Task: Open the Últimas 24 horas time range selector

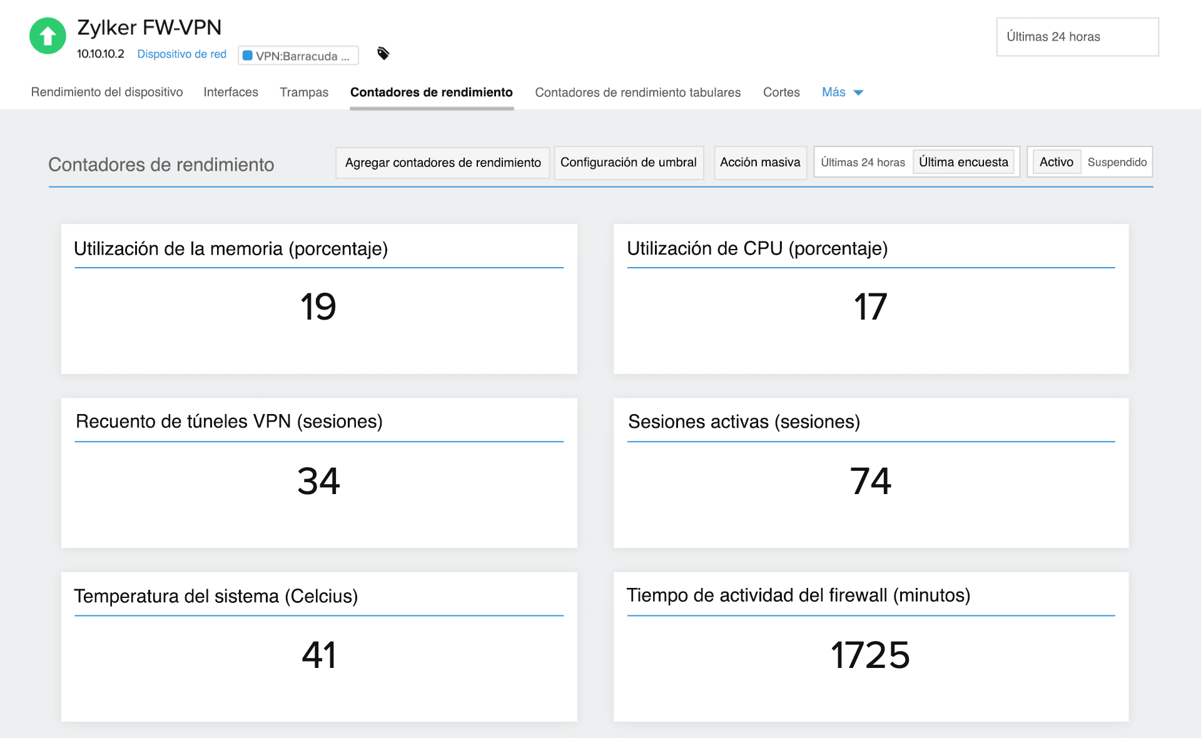Action: [1077, 37]
